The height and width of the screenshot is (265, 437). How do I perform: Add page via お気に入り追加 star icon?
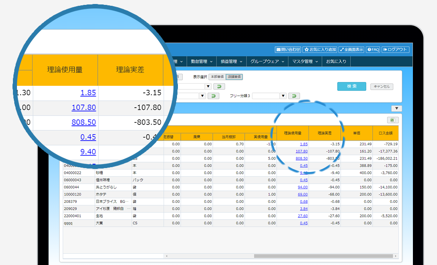pos(320,49)
